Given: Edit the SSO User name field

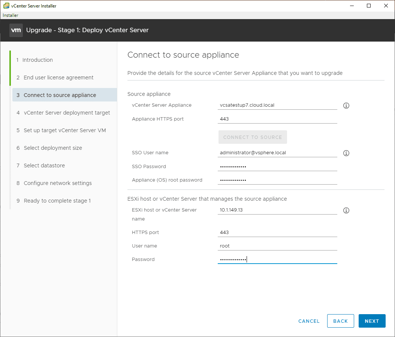Looking at the screenshot, I should [277, 153].
